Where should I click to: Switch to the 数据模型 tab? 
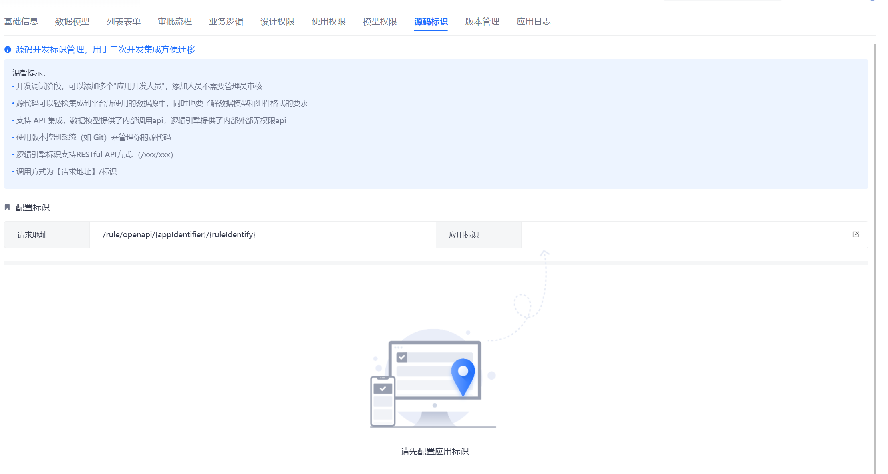72,22
